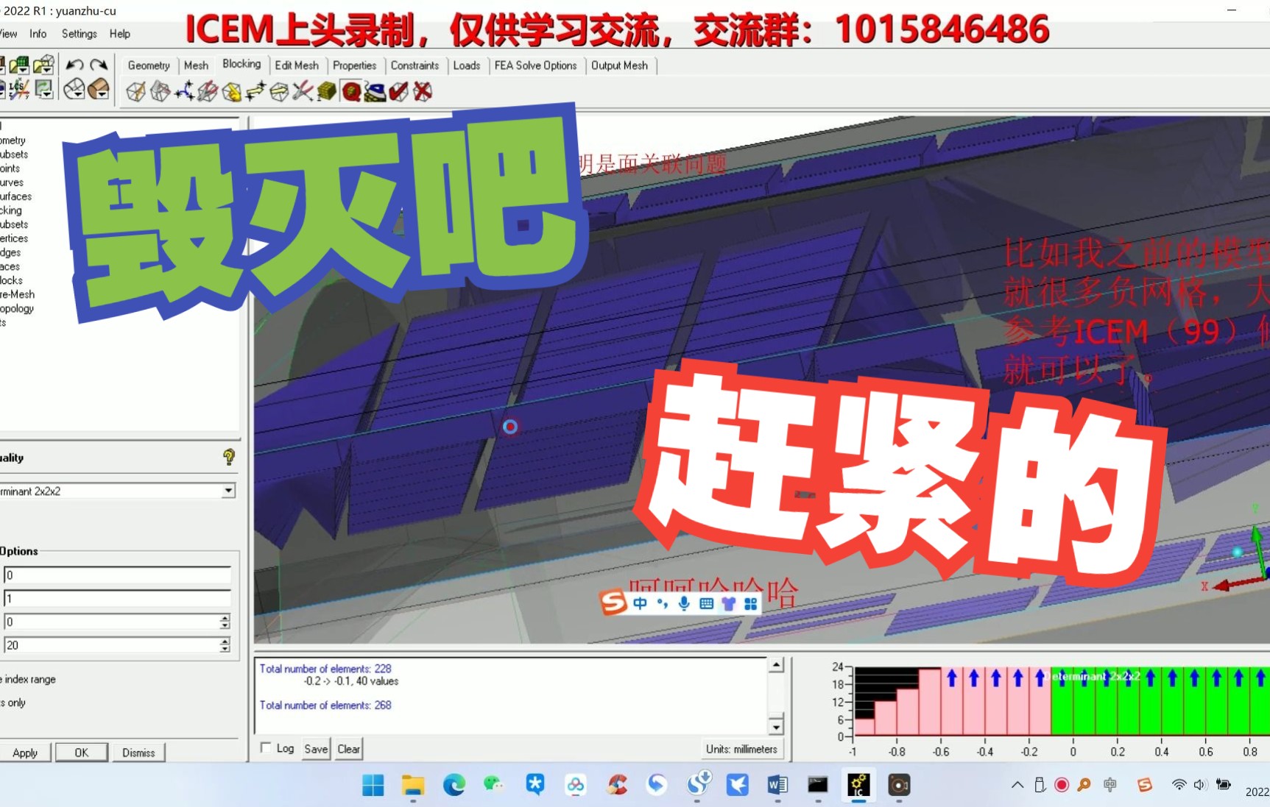This screenshot has height=807, width=1270.
Task: Open the mesh file icon
Action: 19,65
